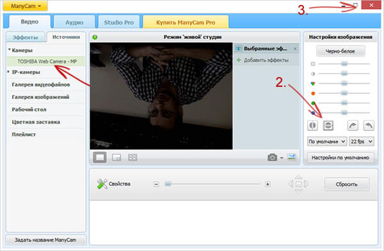Click the vertical flip image icon
The width and height of the screenshot is (384, 251).
tap(328, 126)
